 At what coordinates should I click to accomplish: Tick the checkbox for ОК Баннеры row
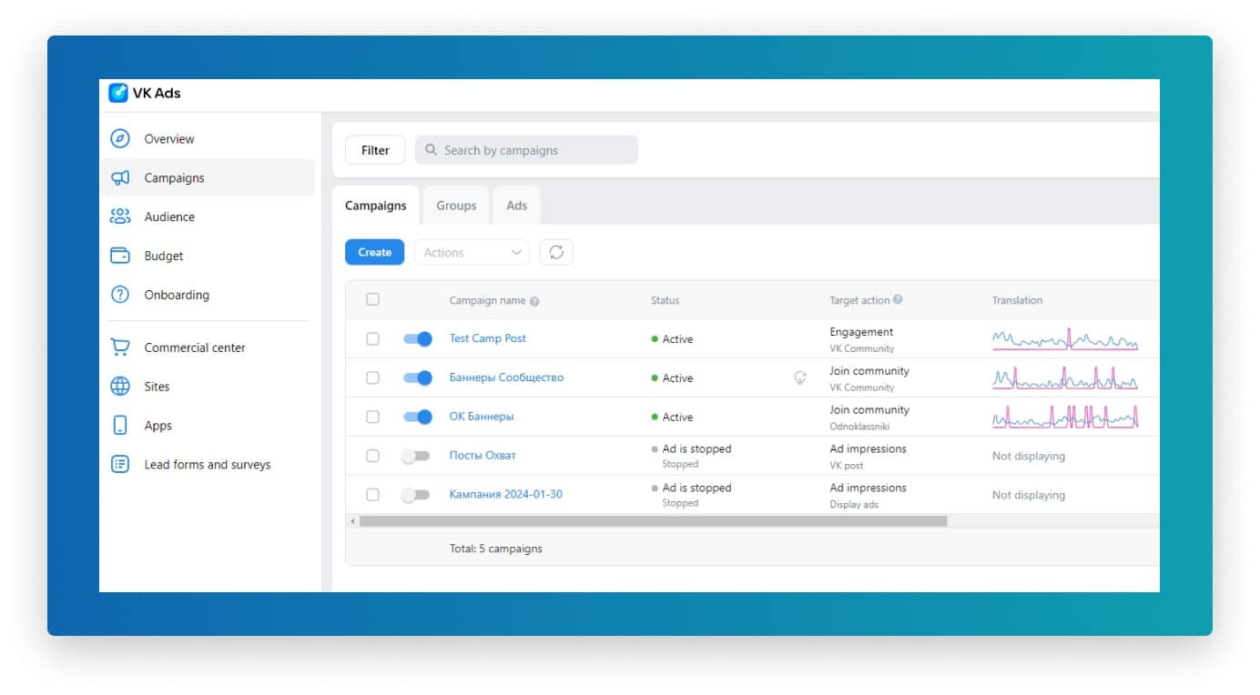[x=372, y=418]
